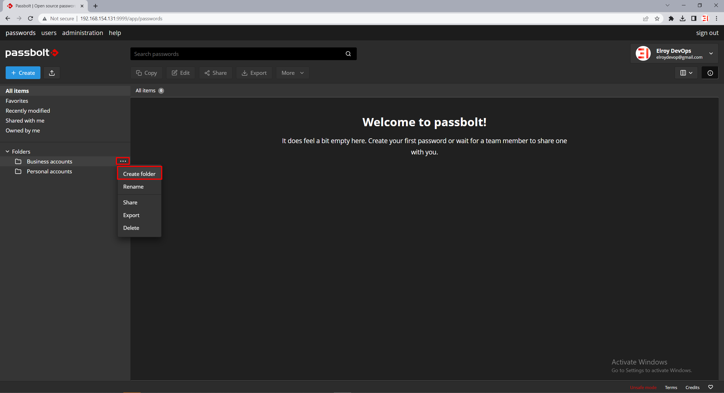Click the passbolt logo
Screen dimensions: 724x393
tap(32, 53)
